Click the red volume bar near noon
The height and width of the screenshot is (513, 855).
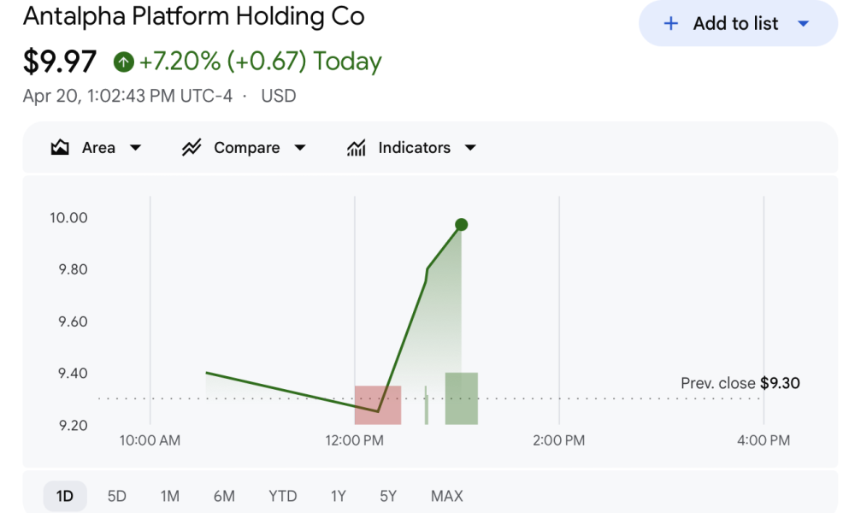pyautogui.click(x=380, y=404)
